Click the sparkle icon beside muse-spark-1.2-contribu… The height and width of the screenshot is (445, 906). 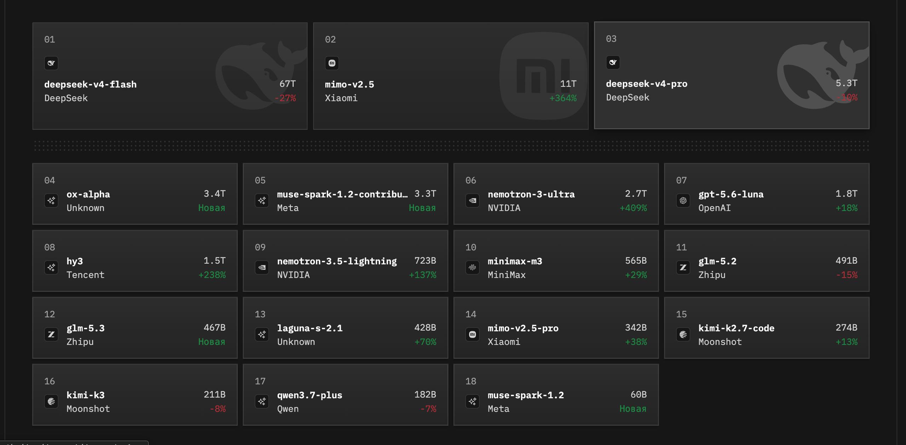coord(262,201)
